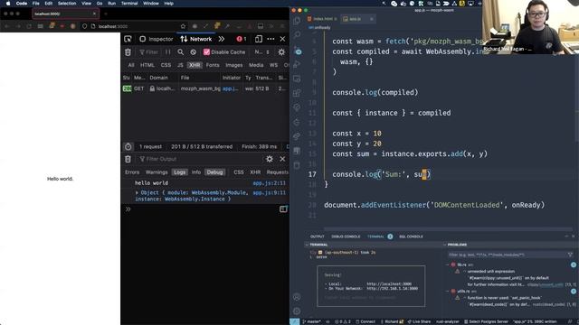
Task: Toggle the XHR network filter
Action: click(x=195, y=65)
